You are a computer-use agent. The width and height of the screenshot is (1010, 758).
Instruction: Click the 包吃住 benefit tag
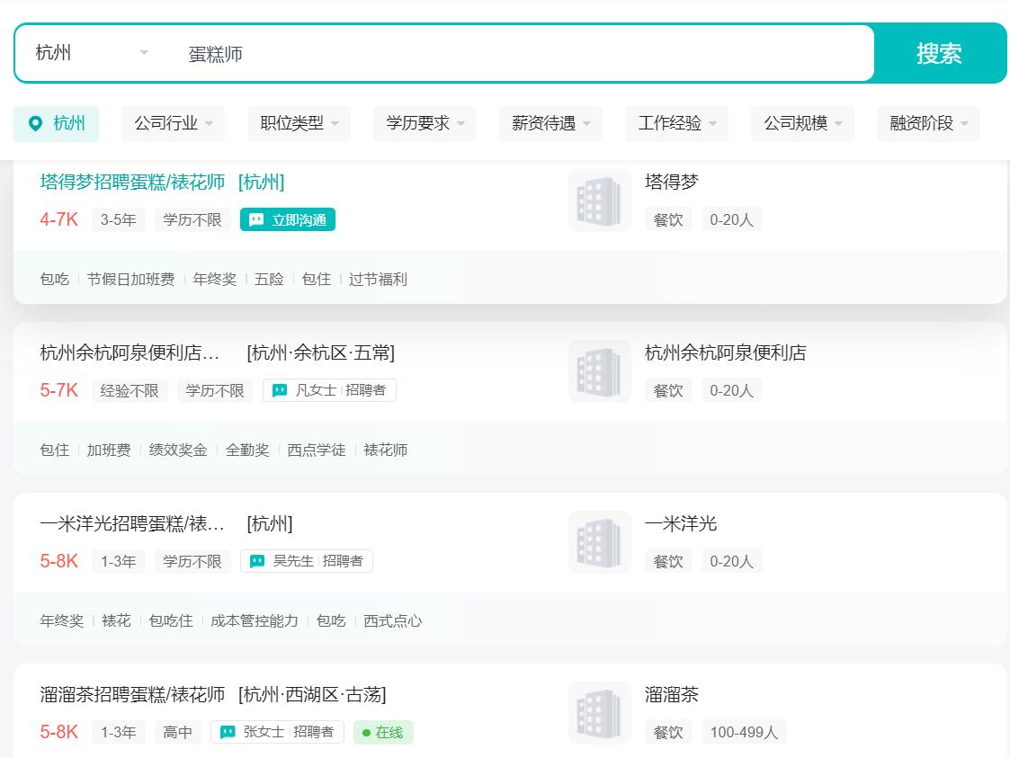pyautogui.click(x=171, y=620)
